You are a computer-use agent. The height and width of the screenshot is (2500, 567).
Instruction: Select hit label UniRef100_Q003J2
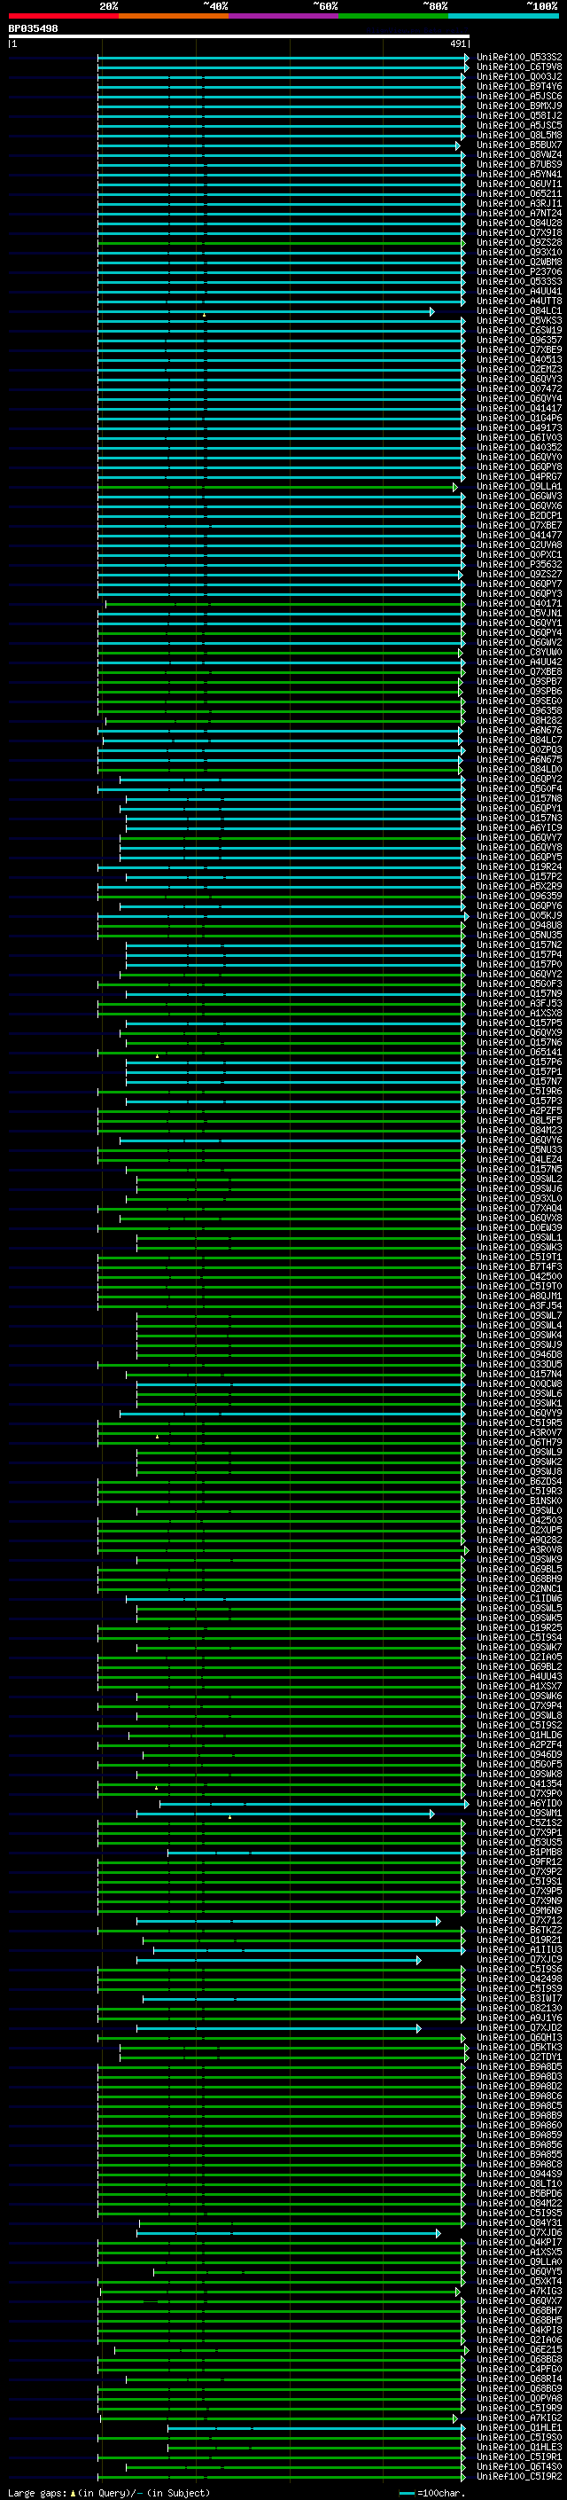click(519, 76)
